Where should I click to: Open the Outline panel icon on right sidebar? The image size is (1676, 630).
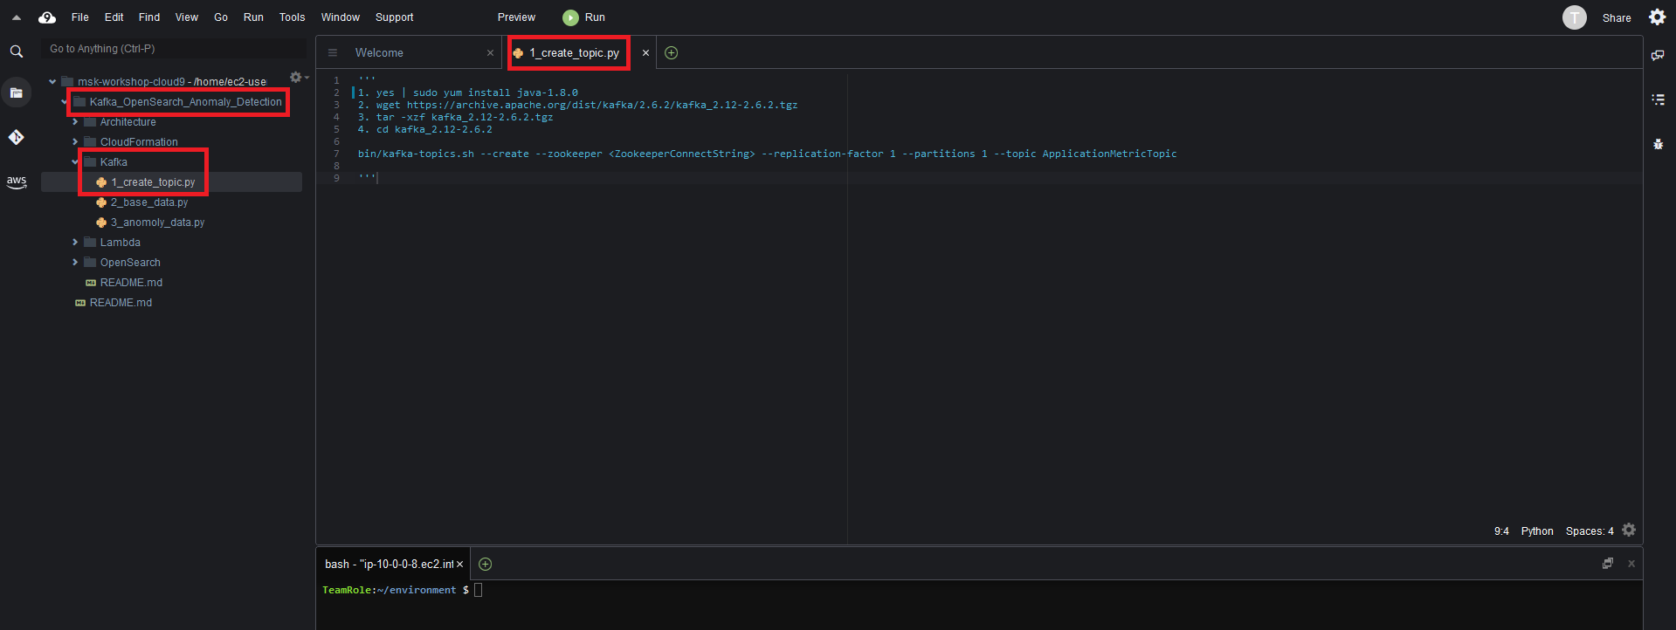click(x=1658, y=99)
